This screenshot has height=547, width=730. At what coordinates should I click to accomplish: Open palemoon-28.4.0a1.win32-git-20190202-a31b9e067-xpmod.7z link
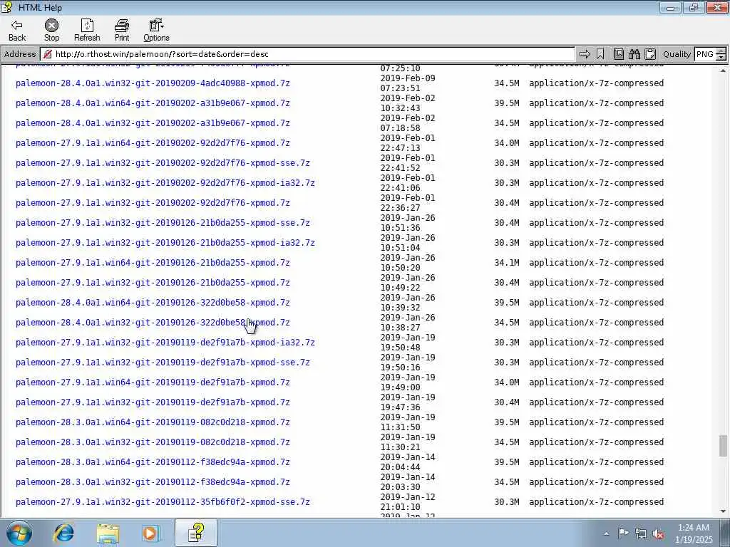pos(153,123)
